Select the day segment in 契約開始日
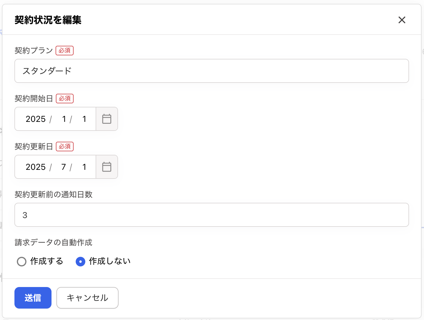Image resolution: width=424 pixels, height=320 pixels. click(84, 119)
